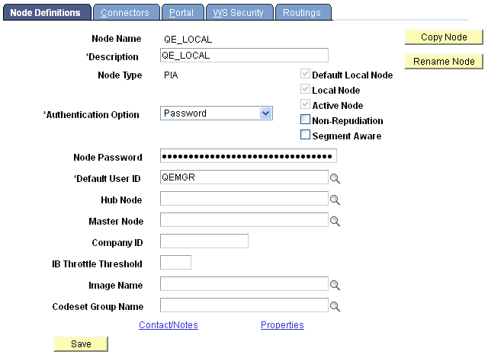The height and width of the screenshot is (361, 504).
Task: Open the Properties link
Action: [x=282, y=325]
